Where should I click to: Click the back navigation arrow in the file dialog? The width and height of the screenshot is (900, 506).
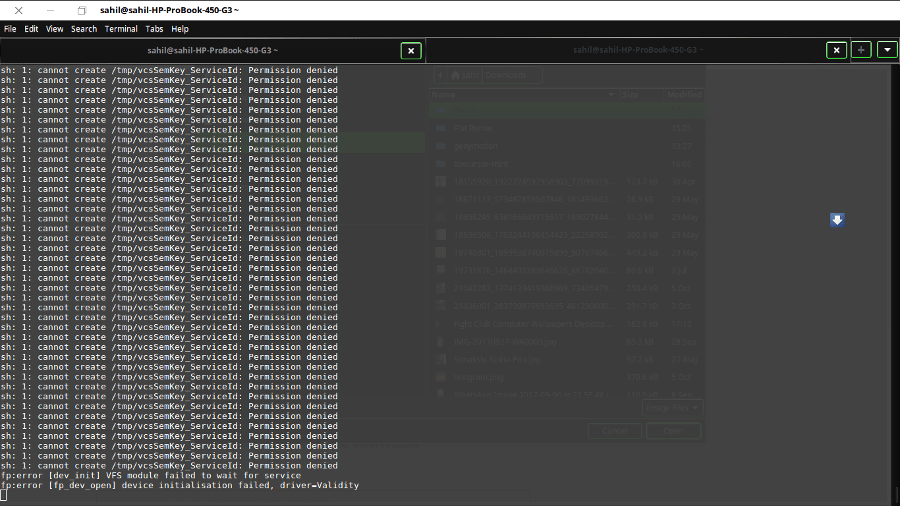[x=440, y=74]
